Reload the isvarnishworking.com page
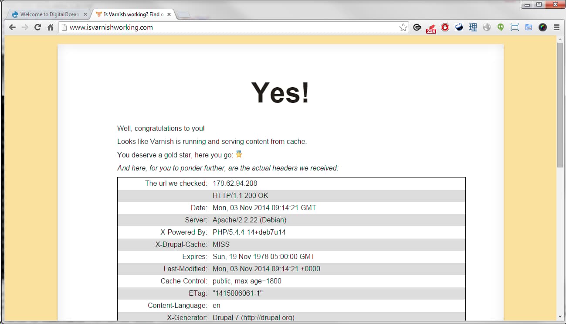The height and width of the screenshot is (324, 566). click(x=37, y=27)
